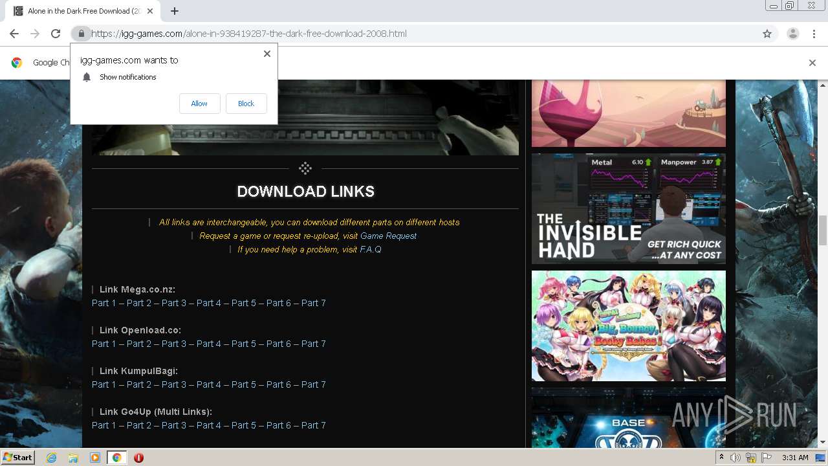Click the 3:31 AM taskbar clock
This screenshot has height=466, width=828.
tap(795, 458)
